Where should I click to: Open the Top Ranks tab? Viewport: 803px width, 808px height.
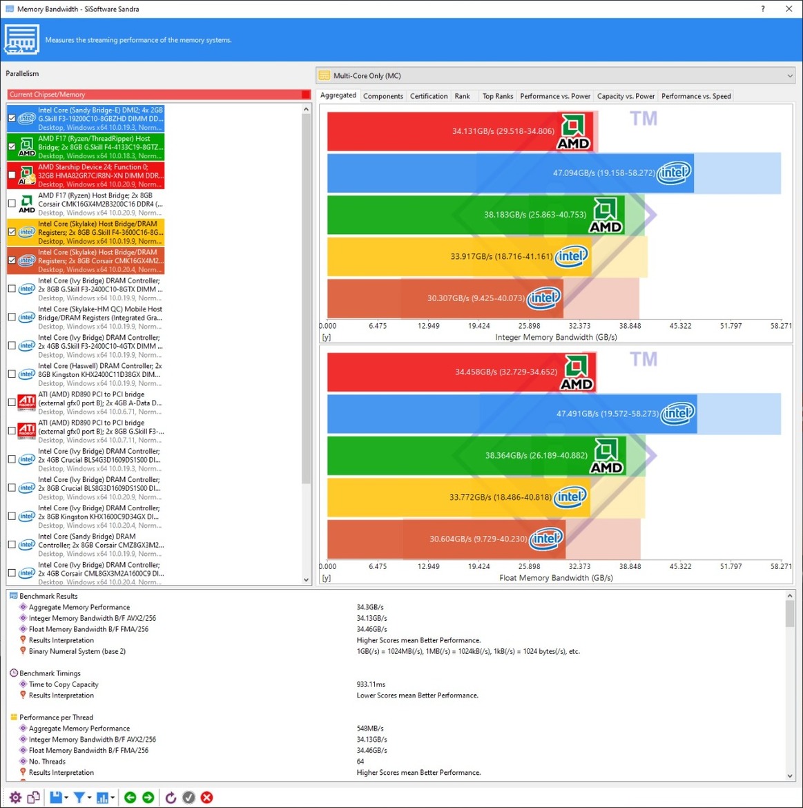498,96
